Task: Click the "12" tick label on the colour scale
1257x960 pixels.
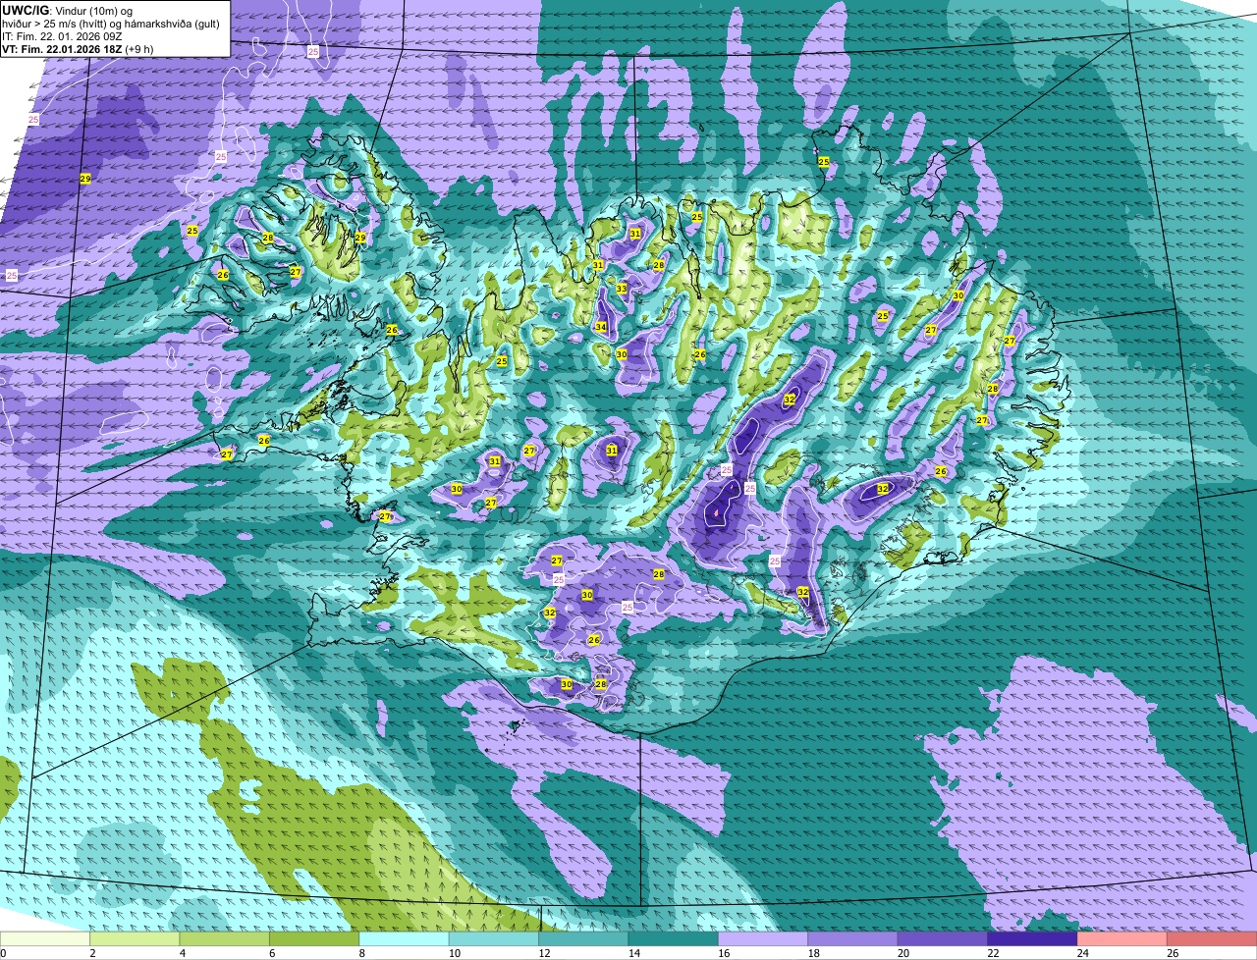Action: [542, 953]
